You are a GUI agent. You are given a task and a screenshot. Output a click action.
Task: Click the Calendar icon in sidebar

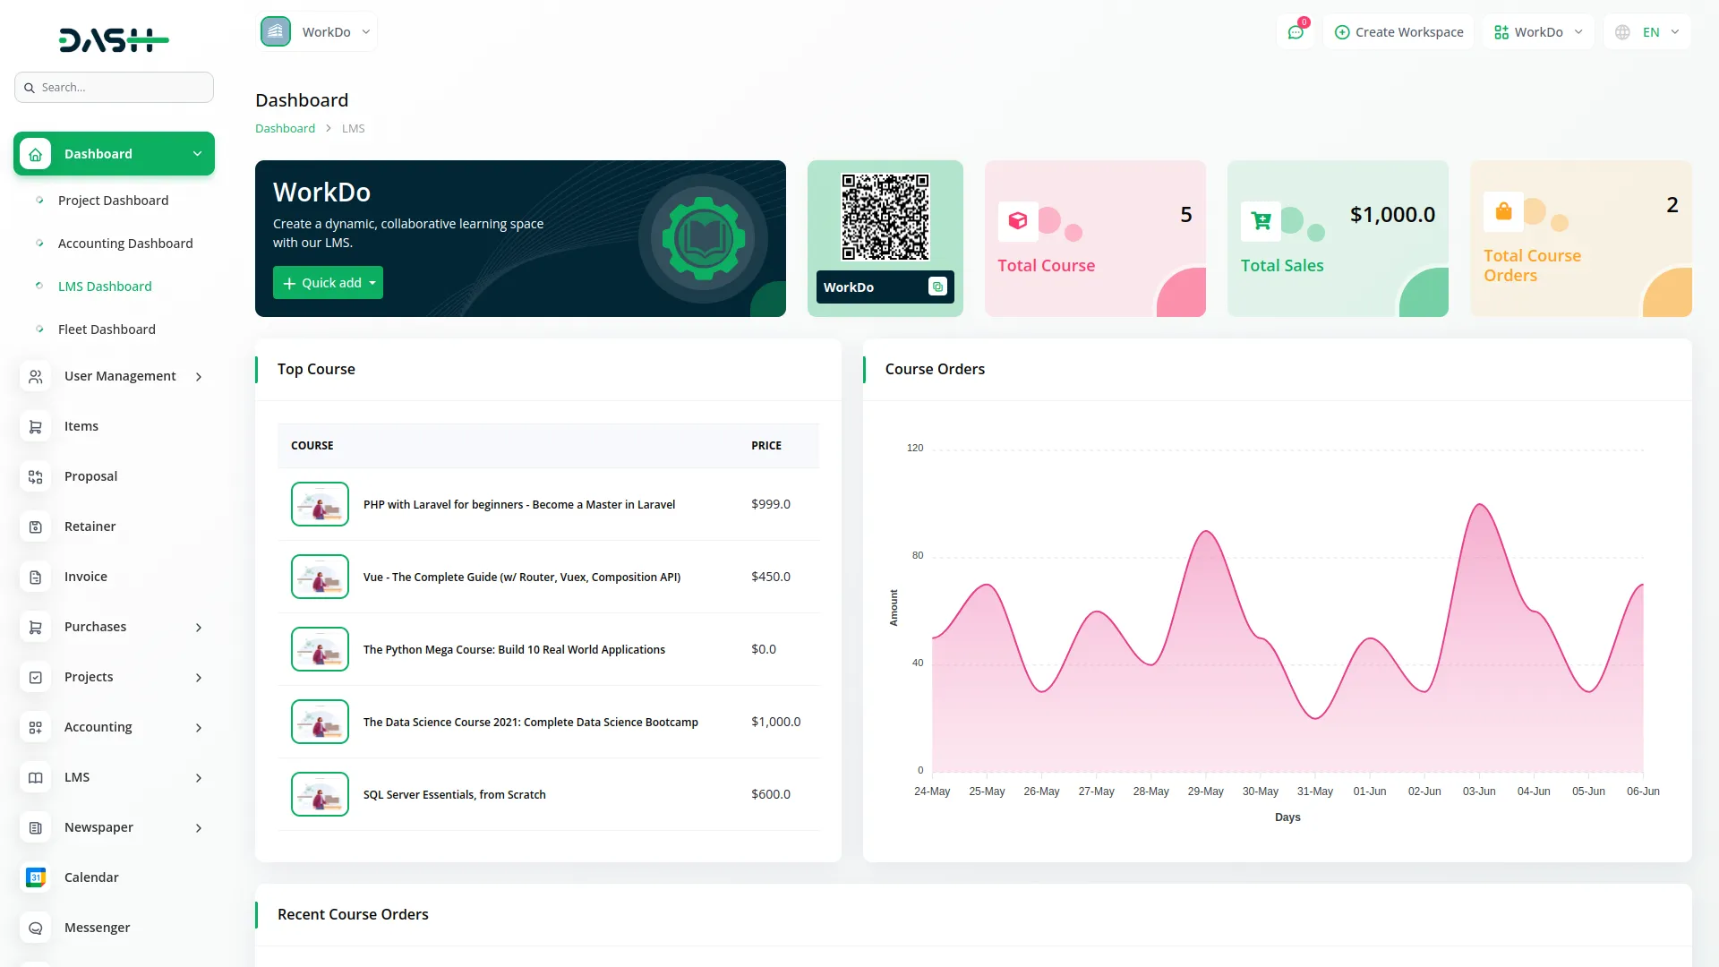tap(36, 877)
